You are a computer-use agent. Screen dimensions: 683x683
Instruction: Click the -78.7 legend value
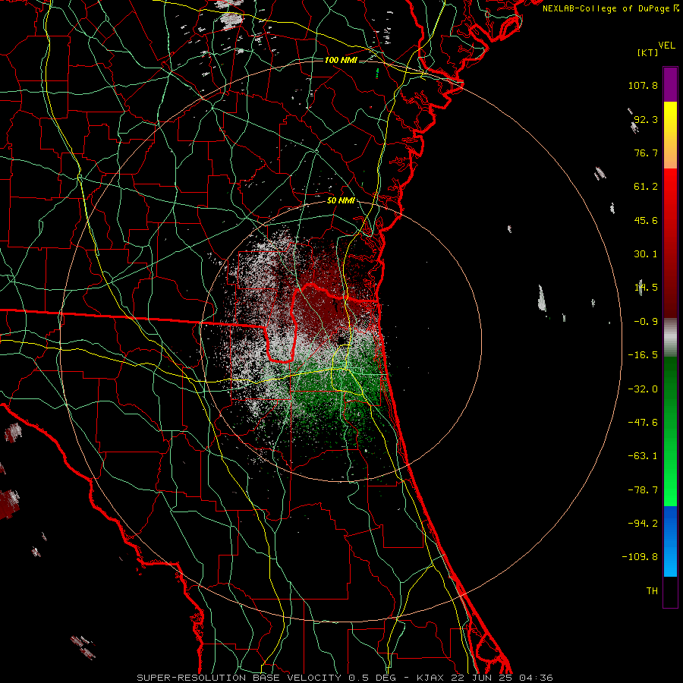[643, 490]
